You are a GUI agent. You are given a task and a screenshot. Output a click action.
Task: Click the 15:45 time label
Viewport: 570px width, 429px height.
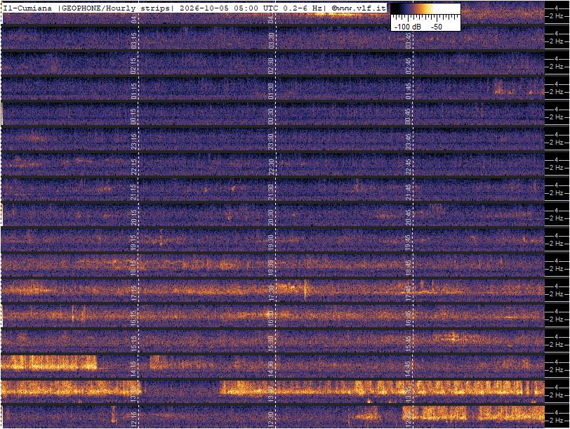pyautogui.click(x=409, y=343)
